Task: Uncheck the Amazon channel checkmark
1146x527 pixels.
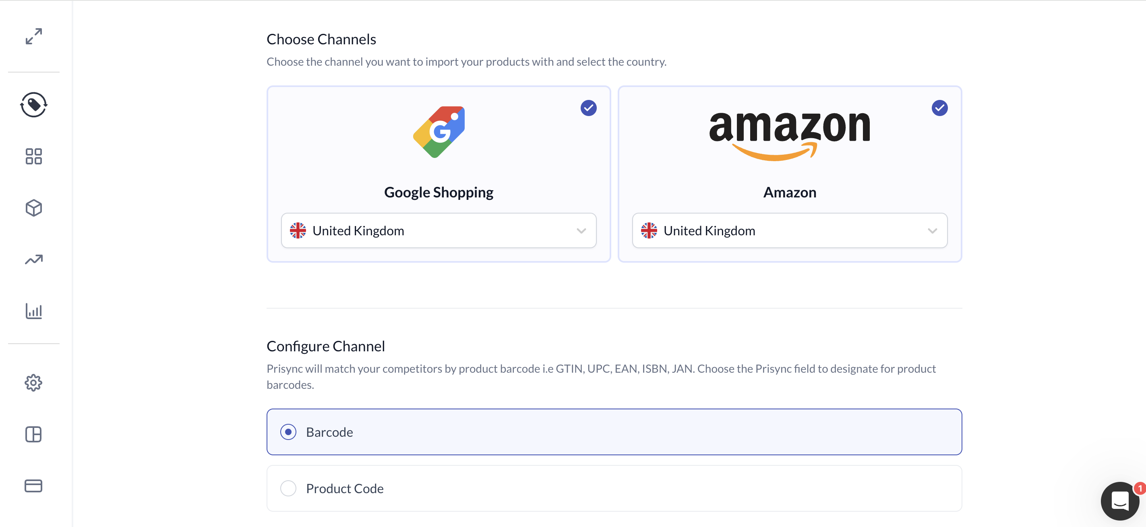Action: tap(939, 108)
